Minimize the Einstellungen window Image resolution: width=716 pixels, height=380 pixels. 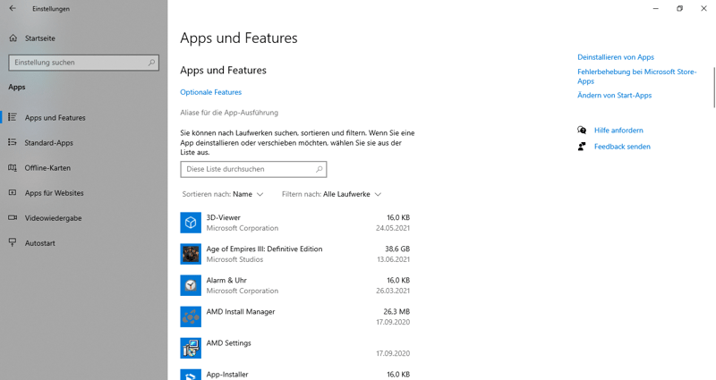point(656,8)
